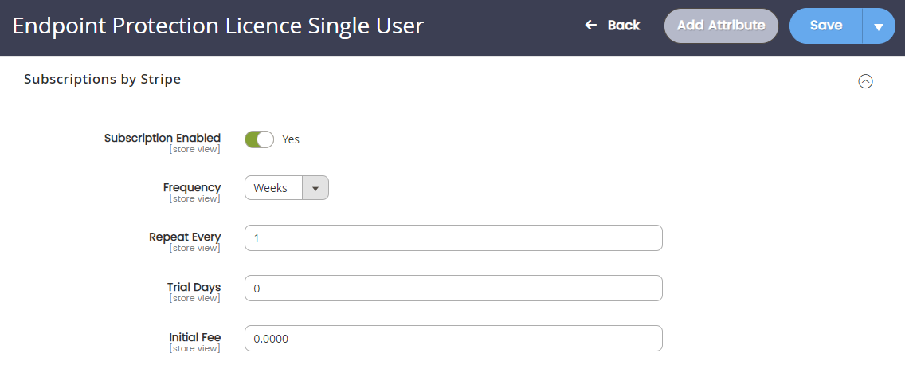The height and width of the screenshot is (369, 905).
Task: Click the Frequency dropdown arrow
Action: pos(315,188)
